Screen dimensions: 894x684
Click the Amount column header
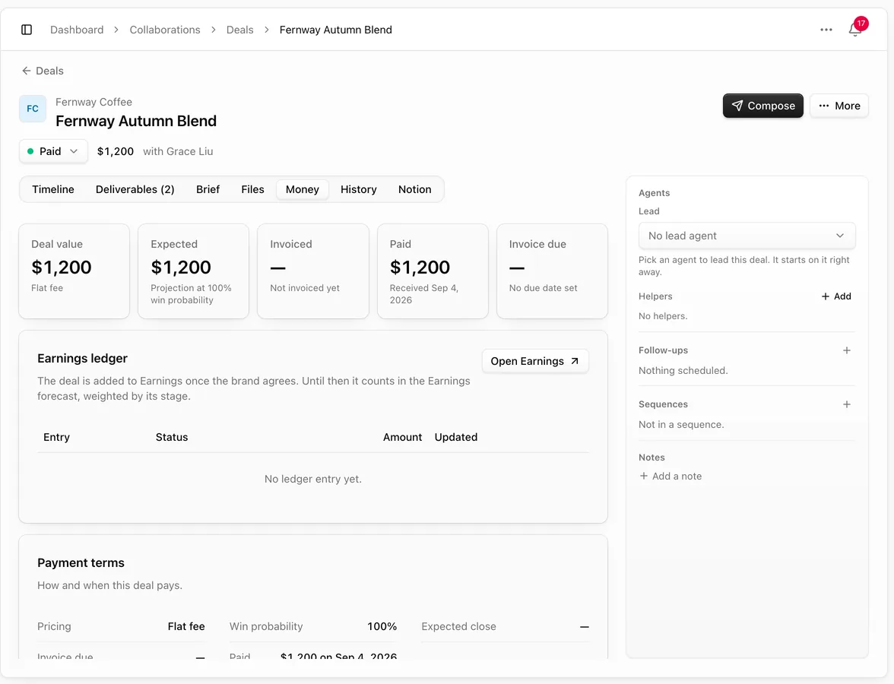(x=403, y=437)
